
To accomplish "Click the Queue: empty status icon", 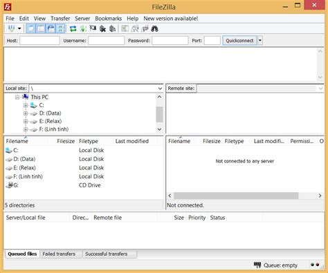I will point(257,265).
